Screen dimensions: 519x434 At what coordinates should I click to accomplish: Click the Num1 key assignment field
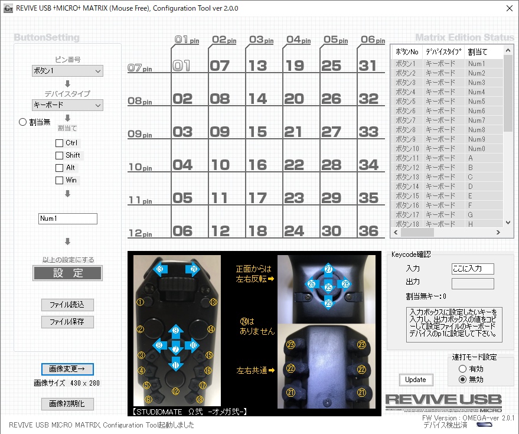(68, 218)
